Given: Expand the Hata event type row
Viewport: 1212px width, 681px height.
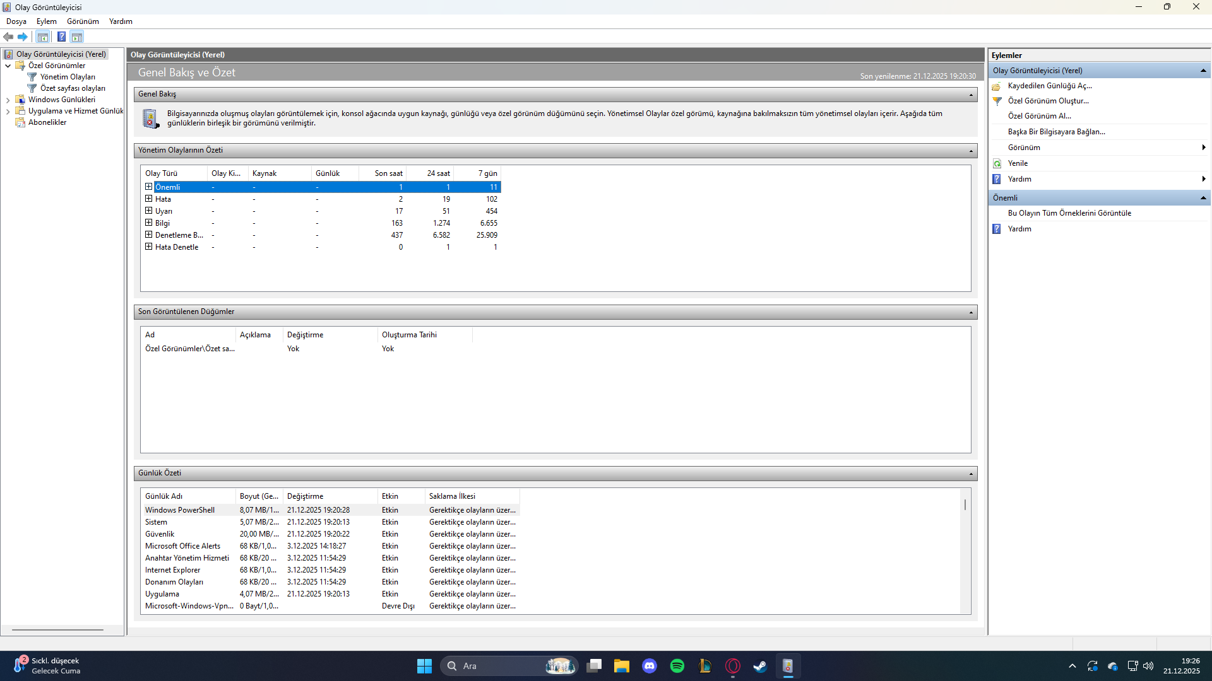Looking at the screenshot, I should (x=148, y=199).
